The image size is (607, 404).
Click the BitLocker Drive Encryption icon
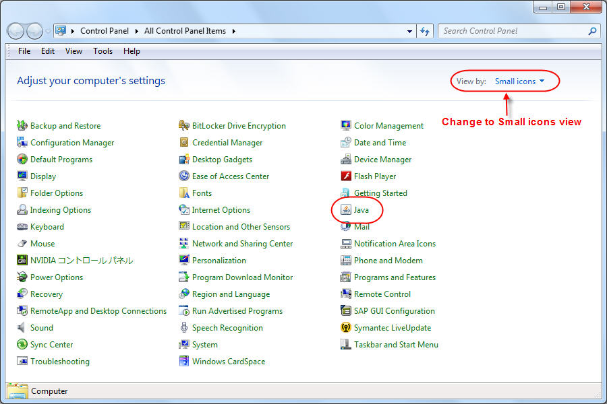coord(184,125)
